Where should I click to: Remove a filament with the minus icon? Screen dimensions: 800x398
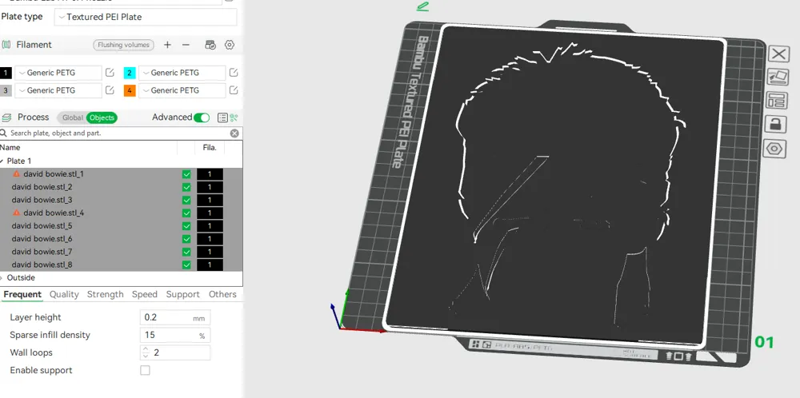(186, 45)
